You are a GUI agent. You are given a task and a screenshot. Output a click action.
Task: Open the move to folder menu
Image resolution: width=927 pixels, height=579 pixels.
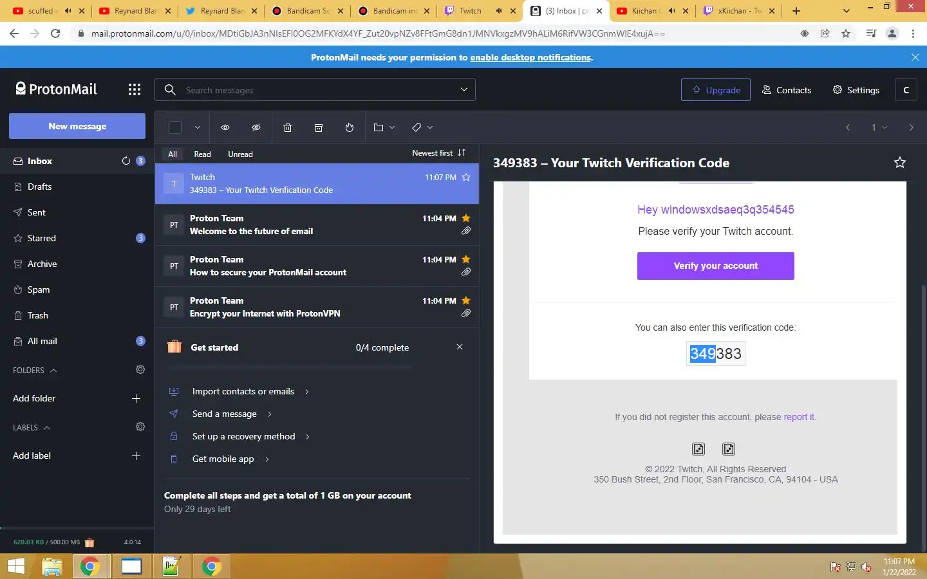pyautogui.click(x=384, y=127)
